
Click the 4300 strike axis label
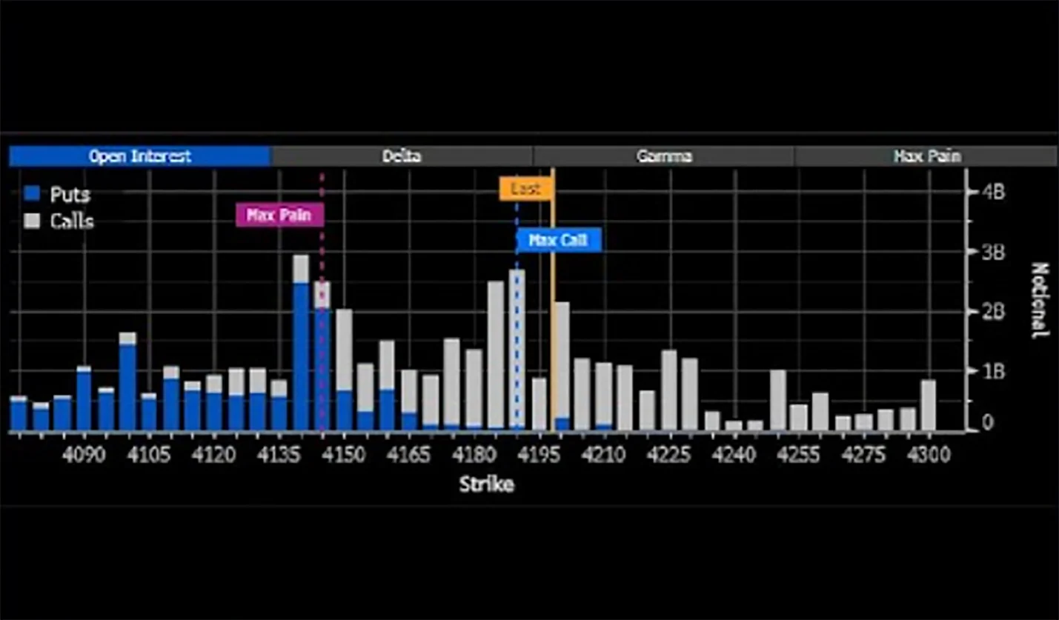coord(929,454)
